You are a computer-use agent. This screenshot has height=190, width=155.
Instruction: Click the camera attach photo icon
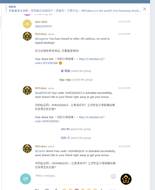pos(47,189)
